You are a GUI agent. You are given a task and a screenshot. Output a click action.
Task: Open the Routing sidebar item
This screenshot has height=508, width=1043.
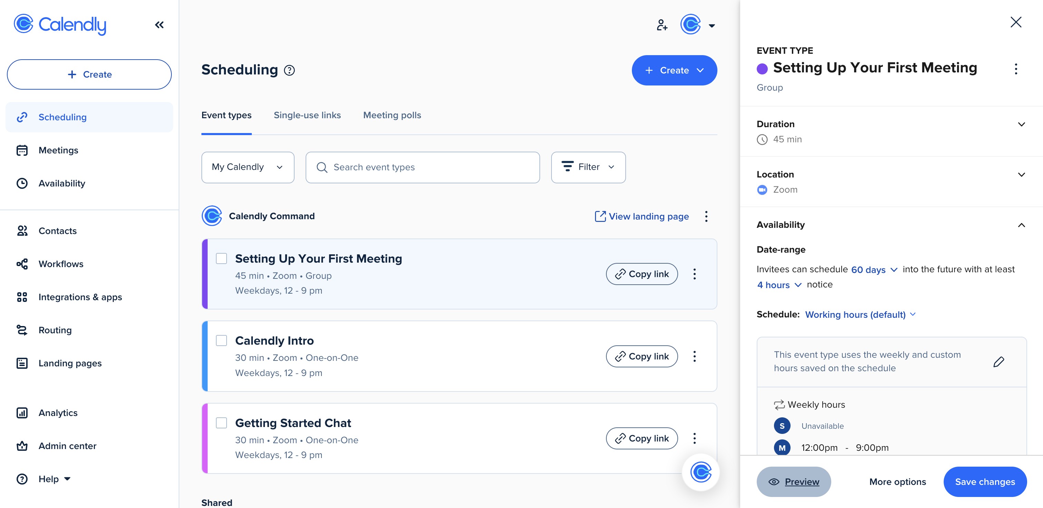54,330
